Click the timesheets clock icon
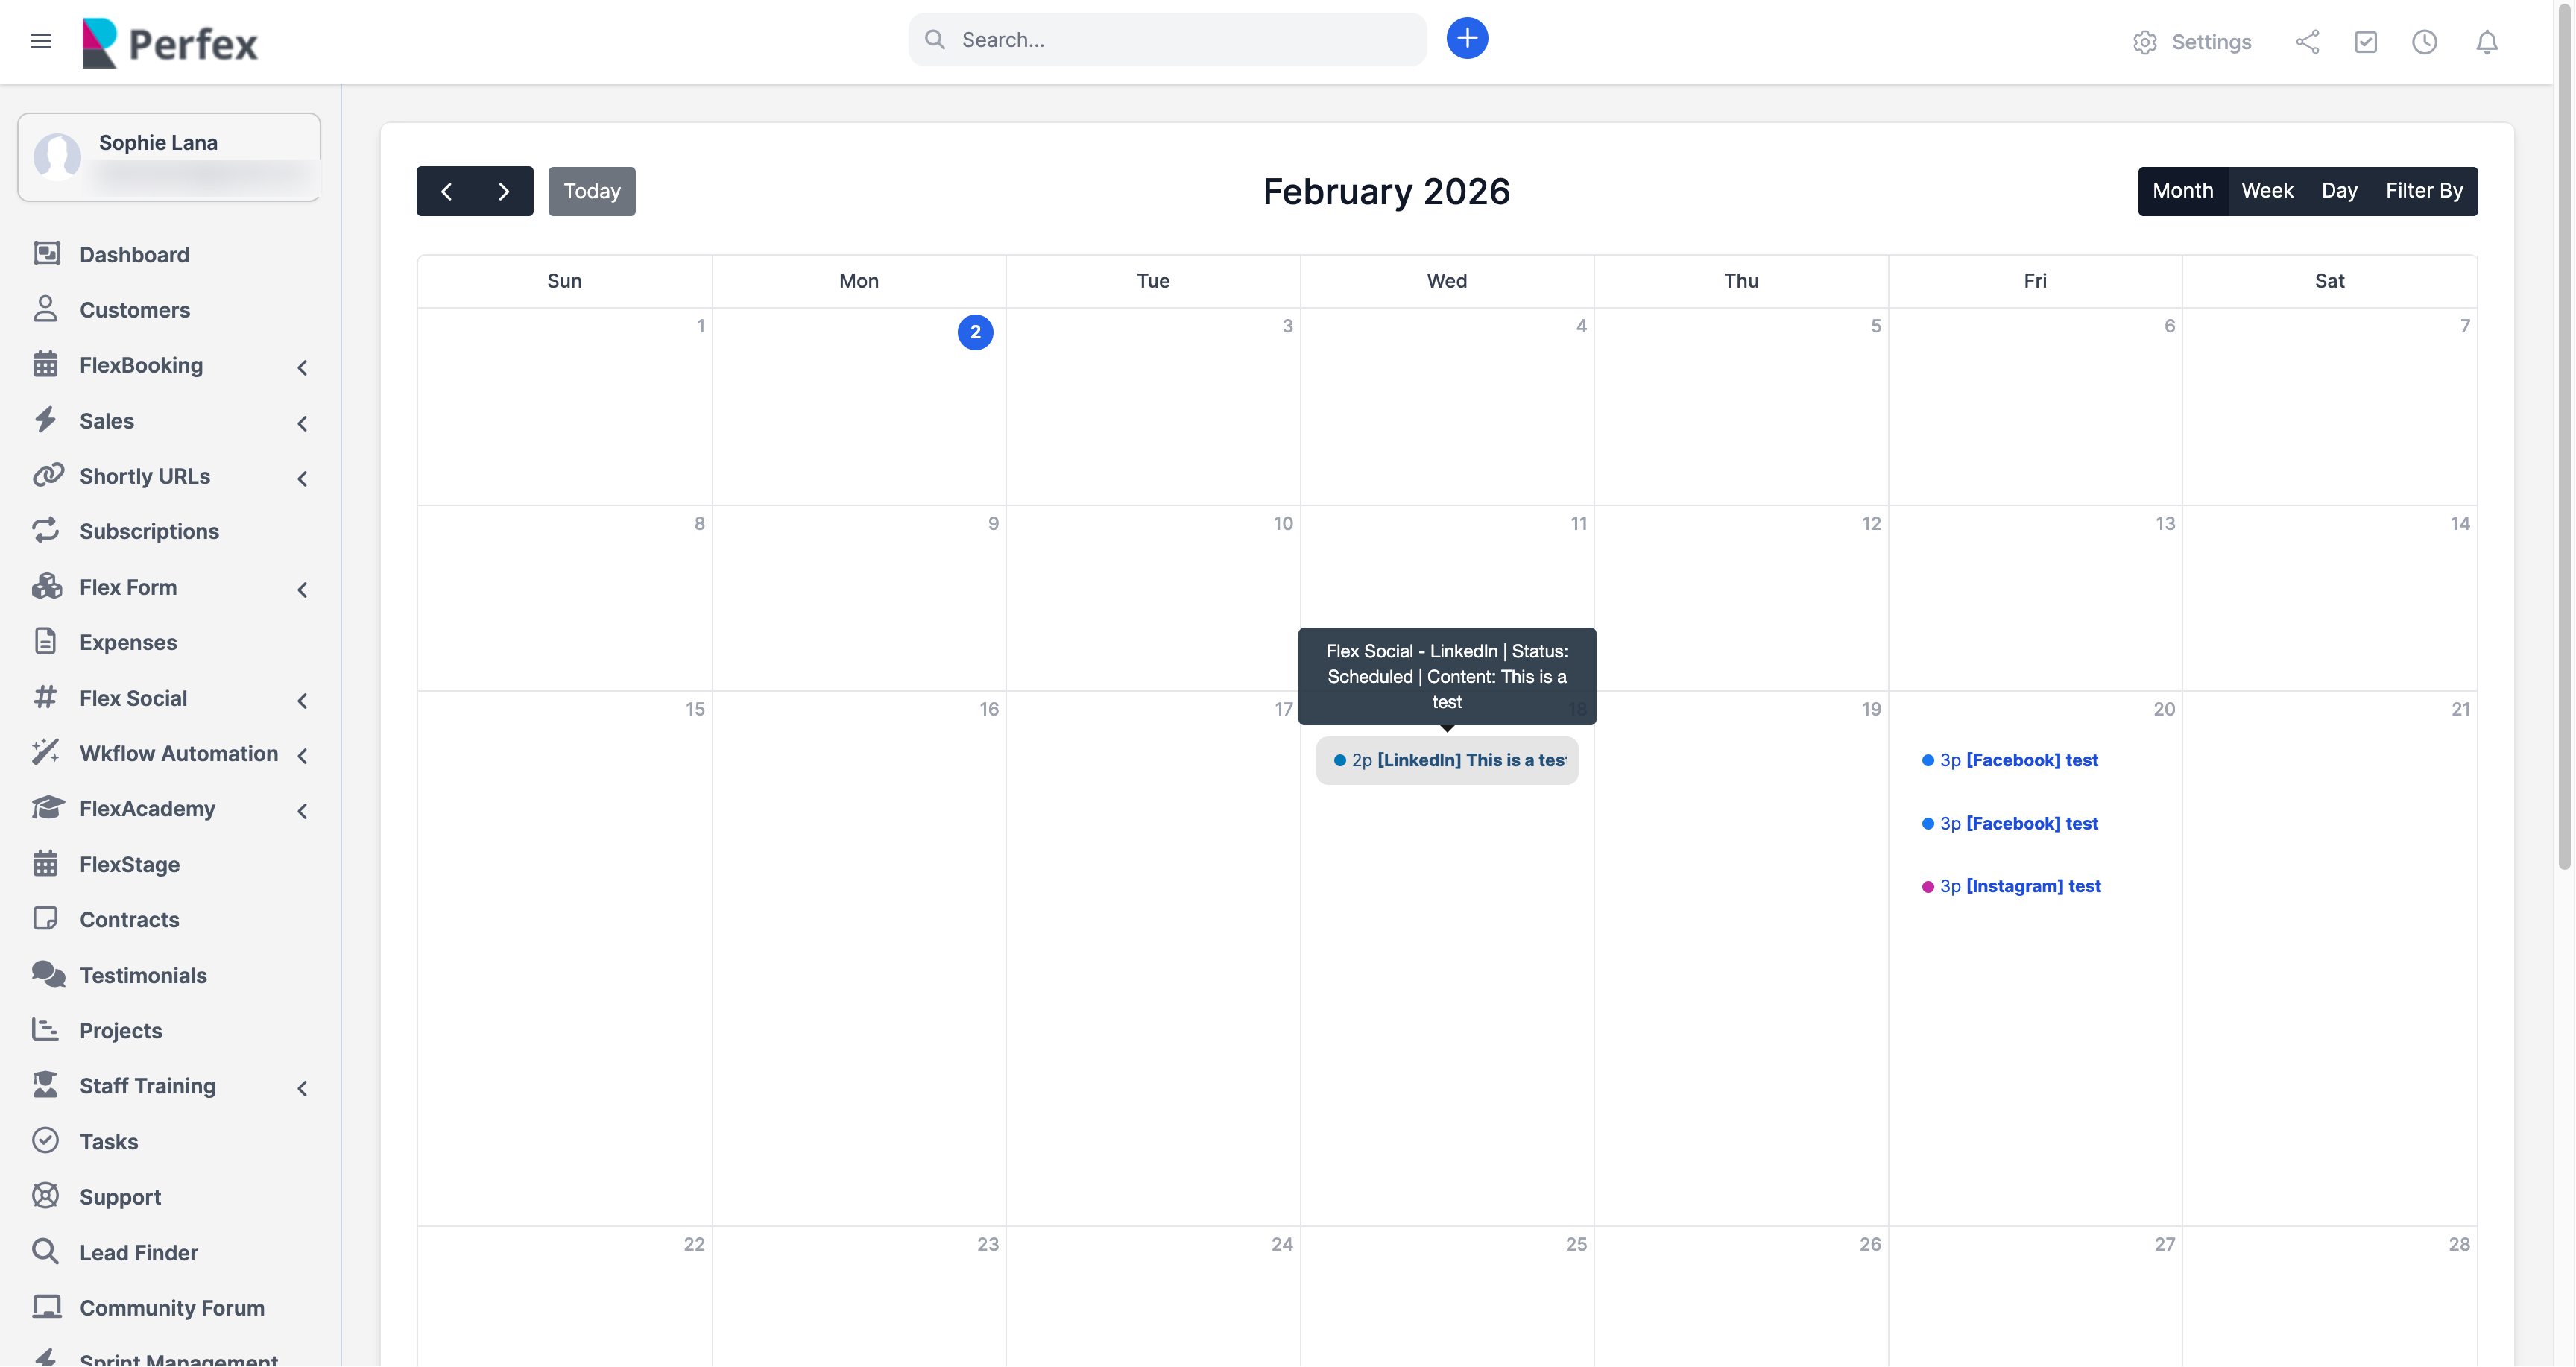The image size is (2576, 1367). (2424, 42)
